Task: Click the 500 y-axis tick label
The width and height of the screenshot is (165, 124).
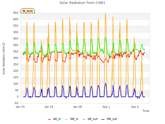Action: click(x=16, y=32)
